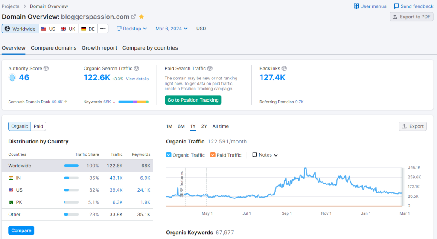Click the 122.6K organic traffic value
Image resolution: width=437 pixels, height=239 pixels.
pyautogui.click(x=97, y=78)
